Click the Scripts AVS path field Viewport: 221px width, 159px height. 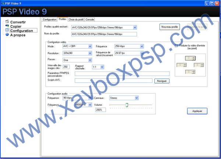(113, 81)
